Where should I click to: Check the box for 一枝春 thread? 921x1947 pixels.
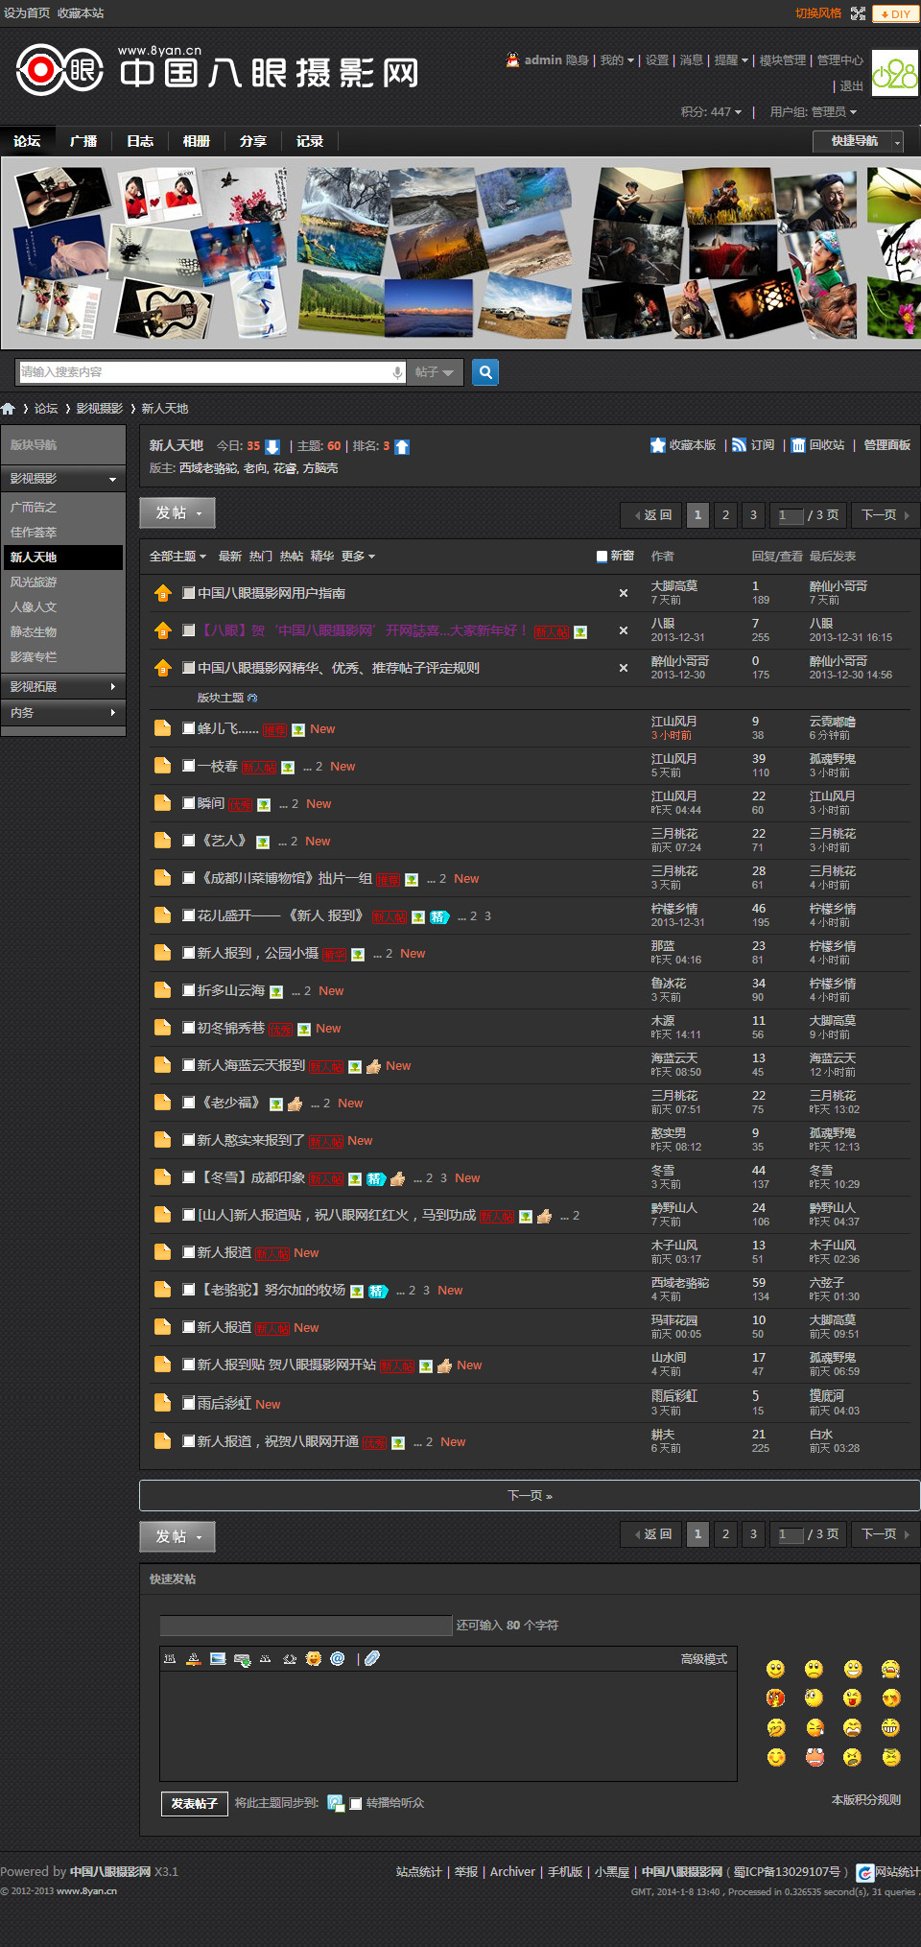pos(189,766)
